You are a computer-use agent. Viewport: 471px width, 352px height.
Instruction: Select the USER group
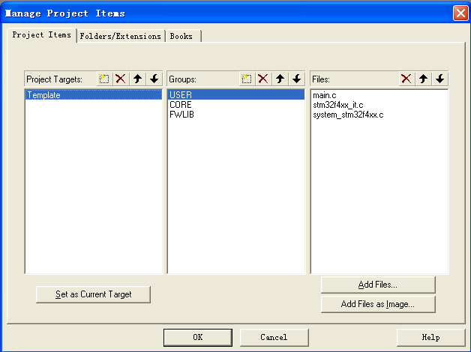pyautogui.click(x=235, y=95)
